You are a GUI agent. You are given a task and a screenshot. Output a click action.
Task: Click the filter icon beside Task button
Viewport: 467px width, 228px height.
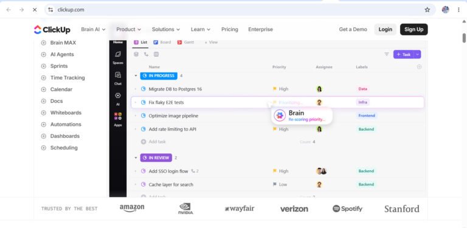[387, 54]
